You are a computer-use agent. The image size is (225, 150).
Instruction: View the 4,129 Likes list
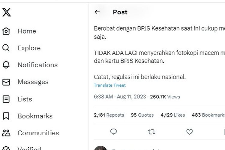pyautogui.click(x=173, y=115)
